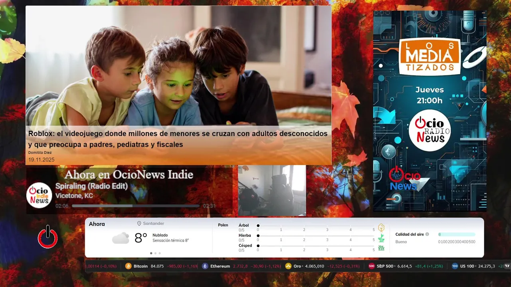Viewport: 511px width, 287px height.
Task: Click the tree pollen icon
Action: coord(381,228)
